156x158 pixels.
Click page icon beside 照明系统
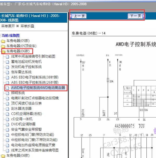(8, 93)
